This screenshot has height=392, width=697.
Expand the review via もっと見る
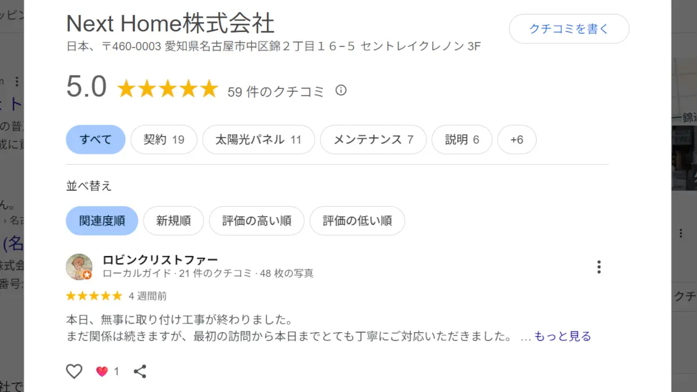point(562,336)
